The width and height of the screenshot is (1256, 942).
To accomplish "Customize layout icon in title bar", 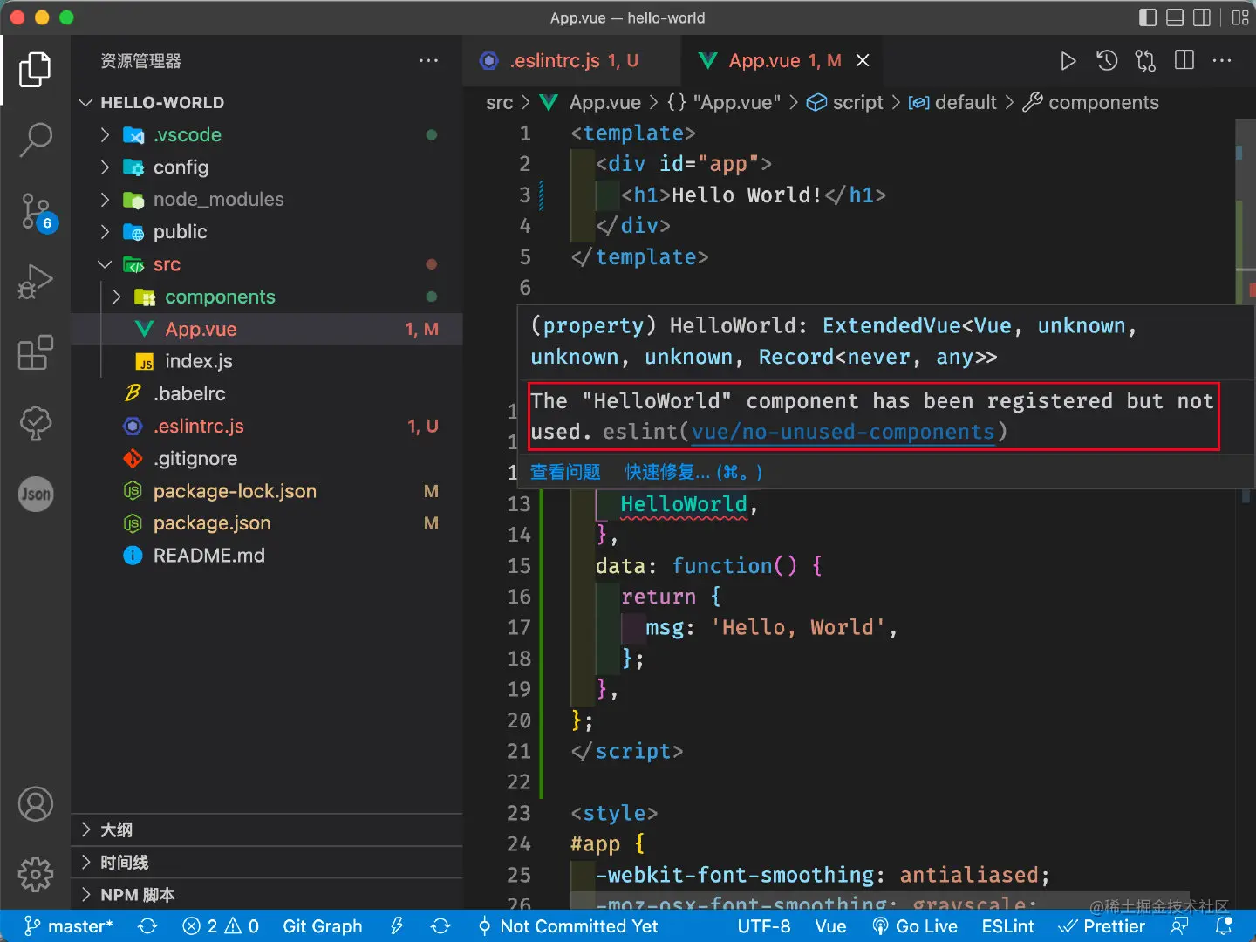I will point(1240,17).
